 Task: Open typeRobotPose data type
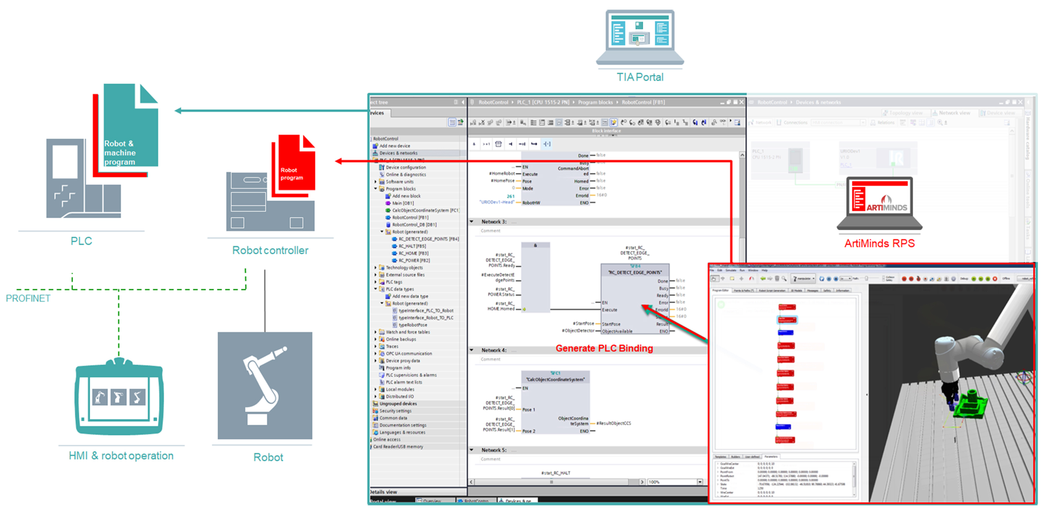(413, 325)
